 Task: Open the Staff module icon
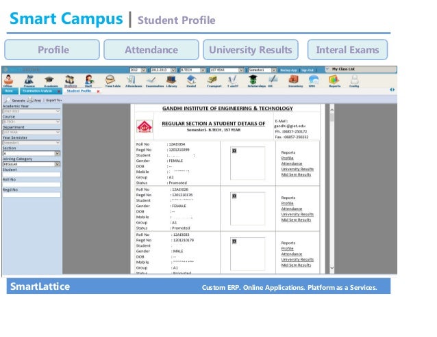[x=89, y=81]
